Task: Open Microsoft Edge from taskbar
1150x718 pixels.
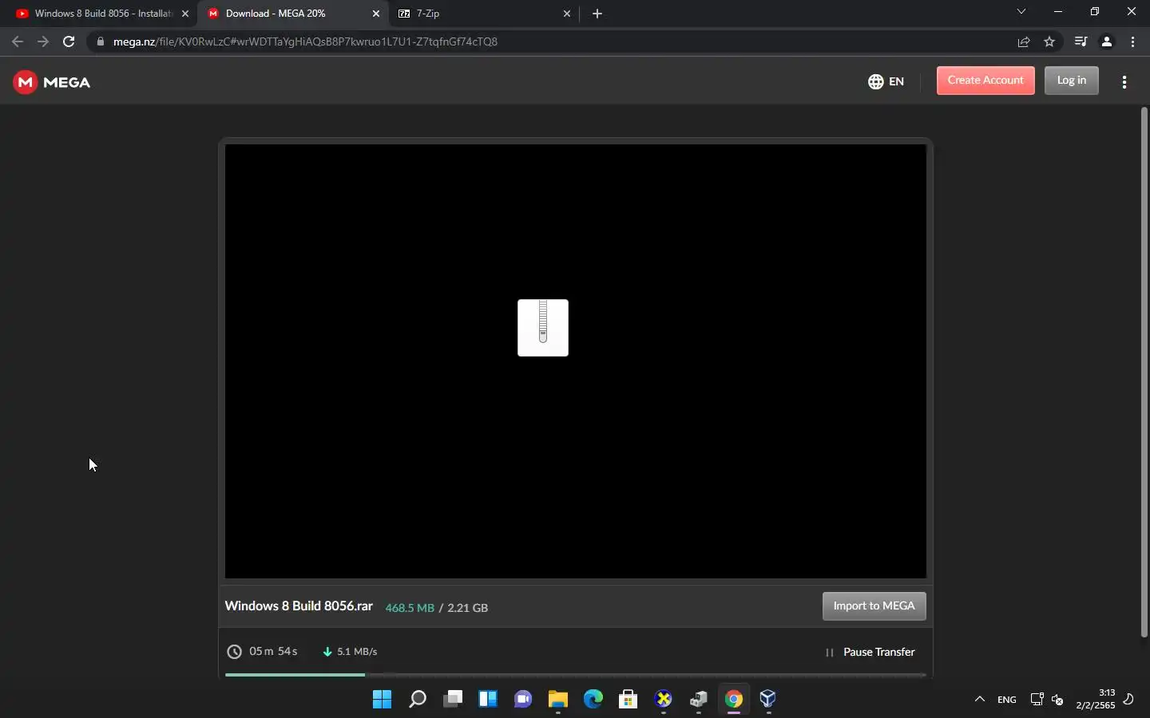Action: 593,700
